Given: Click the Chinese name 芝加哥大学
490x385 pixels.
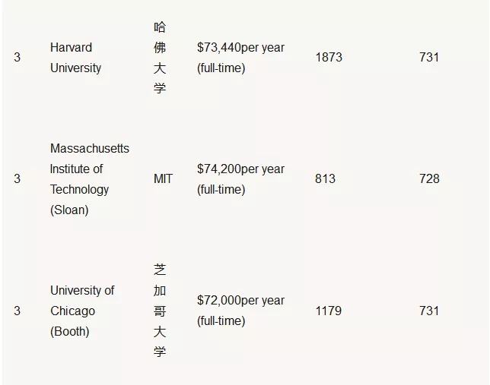Looking at the screenshot, I should pyautogui.click(x=159, y=311).
